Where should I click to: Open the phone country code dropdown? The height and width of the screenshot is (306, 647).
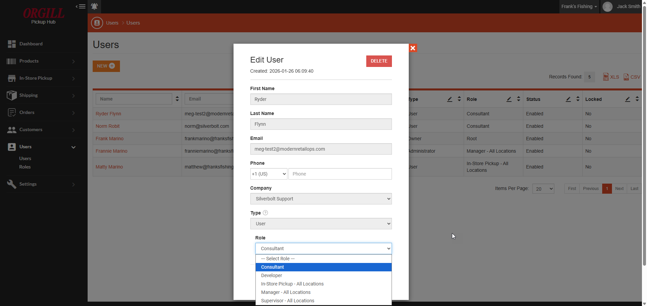click(x=269, y=174)
